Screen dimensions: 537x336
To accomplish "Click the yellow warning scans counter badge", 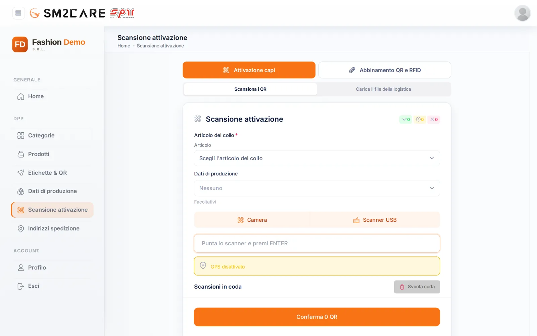I will [x=420, y=119].
